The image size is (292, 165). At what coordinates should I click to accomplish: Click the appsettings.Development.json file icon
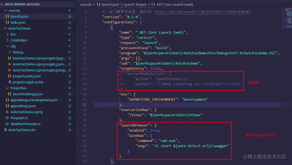(7, 100)
